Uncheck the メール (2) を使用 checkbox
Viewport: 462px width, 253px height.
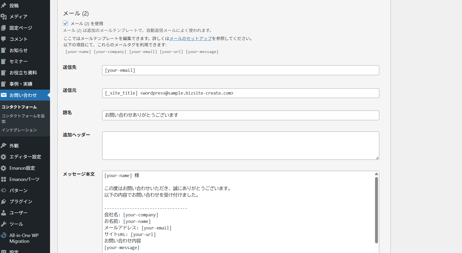pyautogui.click(x=65, y=24)
